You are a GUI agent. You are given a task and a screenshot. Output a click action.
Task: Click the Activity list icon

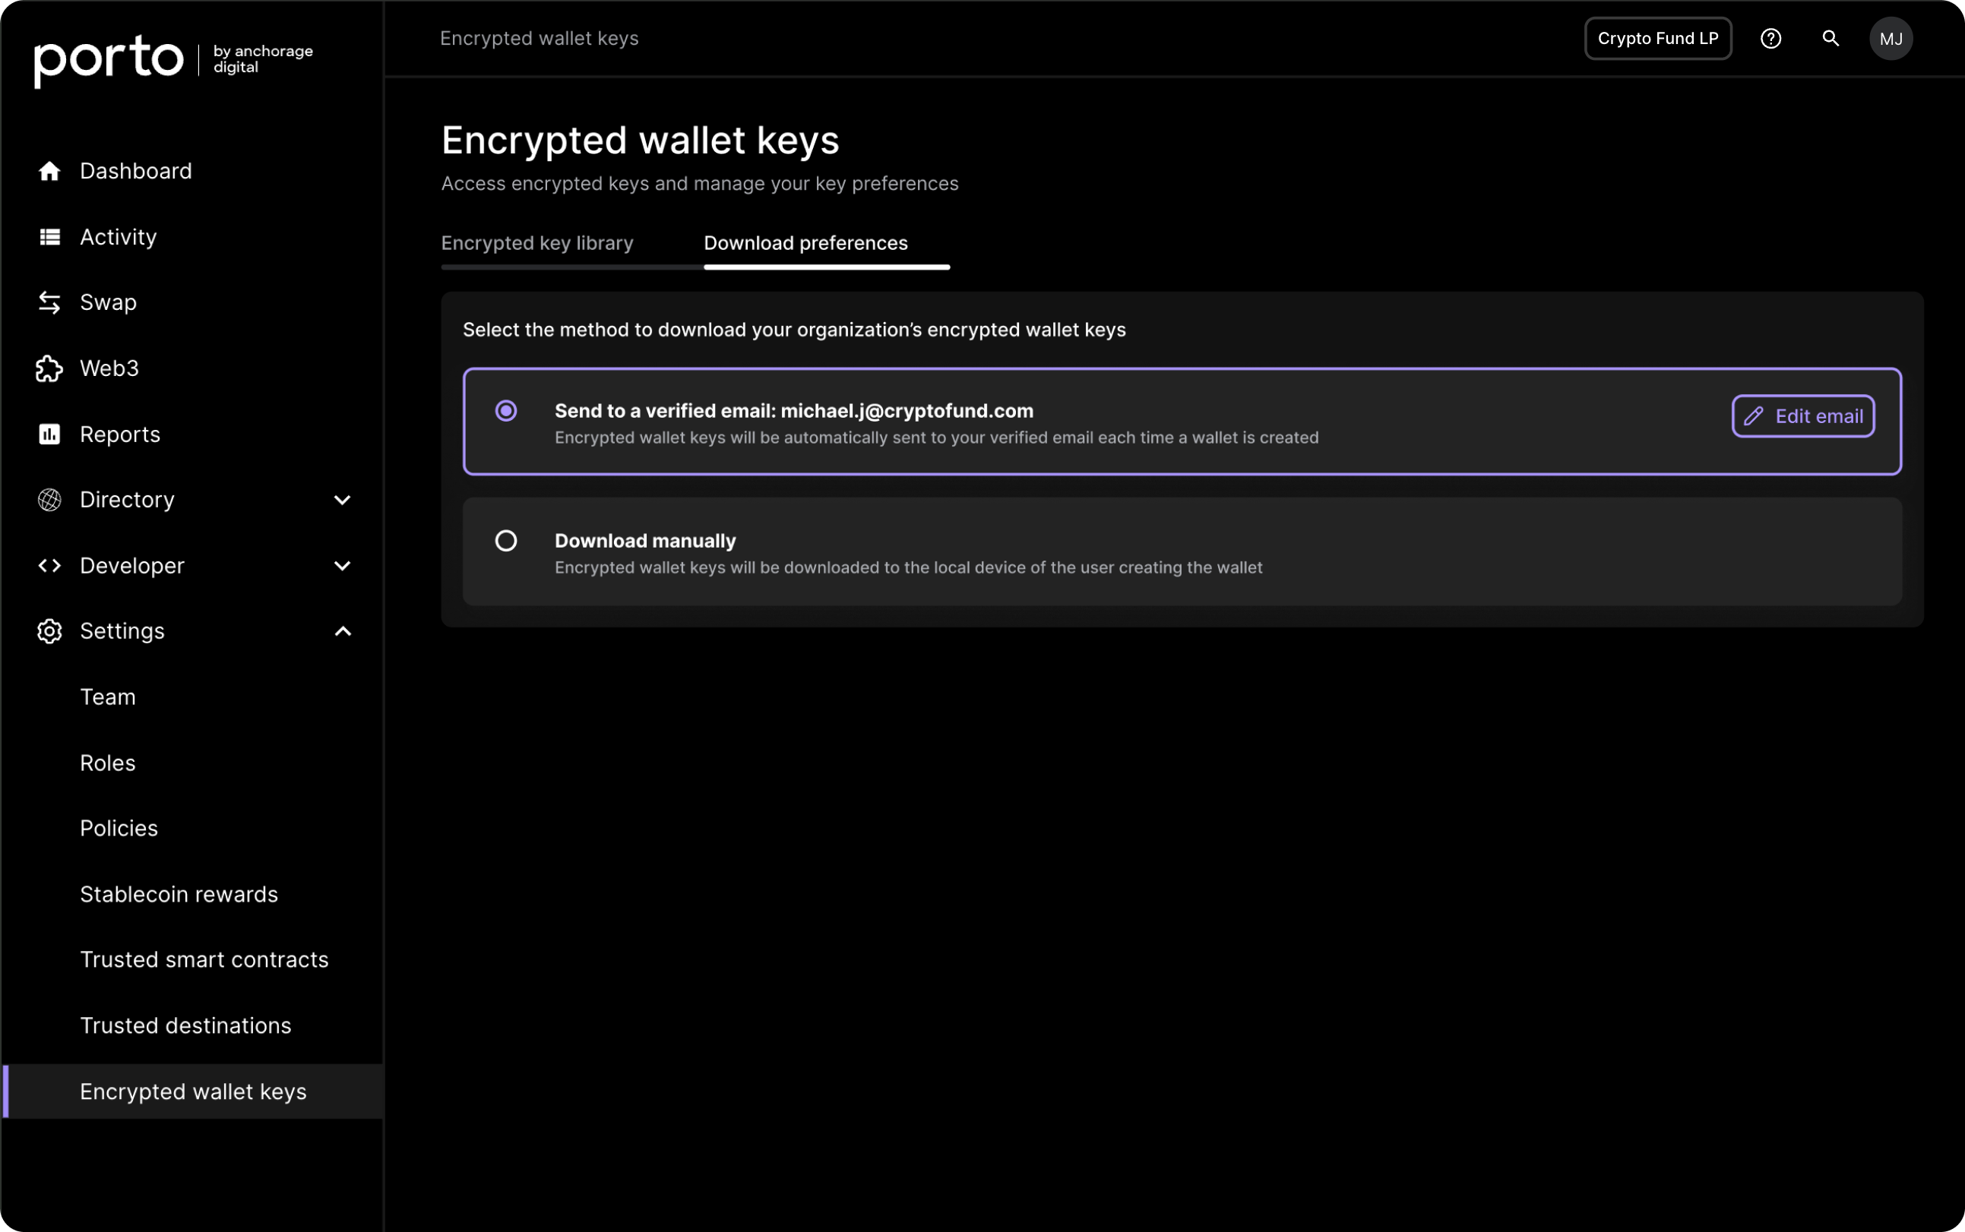tap(49, 237)
